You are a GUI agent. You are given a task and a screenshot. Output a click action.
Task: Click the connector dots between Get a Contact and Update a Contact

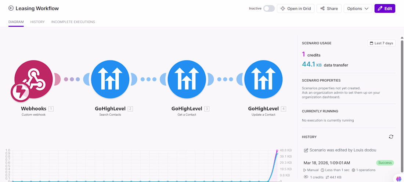[225, 79]
